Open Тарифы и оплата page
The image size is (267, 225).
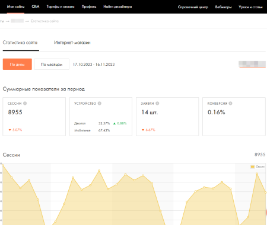61,7
